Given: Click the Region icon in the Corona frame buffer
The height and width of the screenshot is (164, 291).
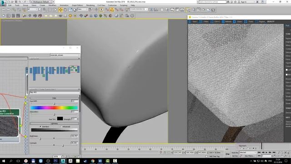Looking at the screenshot, I should click(x=256, y=21).
